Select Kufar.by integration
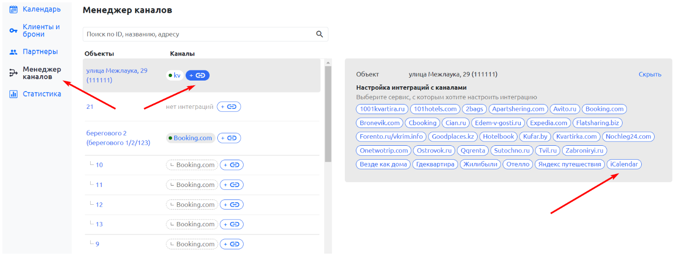 [535, 137]
